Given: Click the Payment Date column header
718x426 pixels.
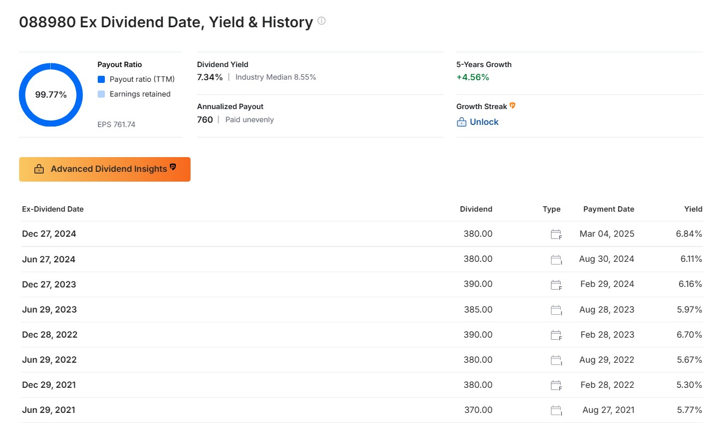Looking at the screenshot, I should (608, 209).
